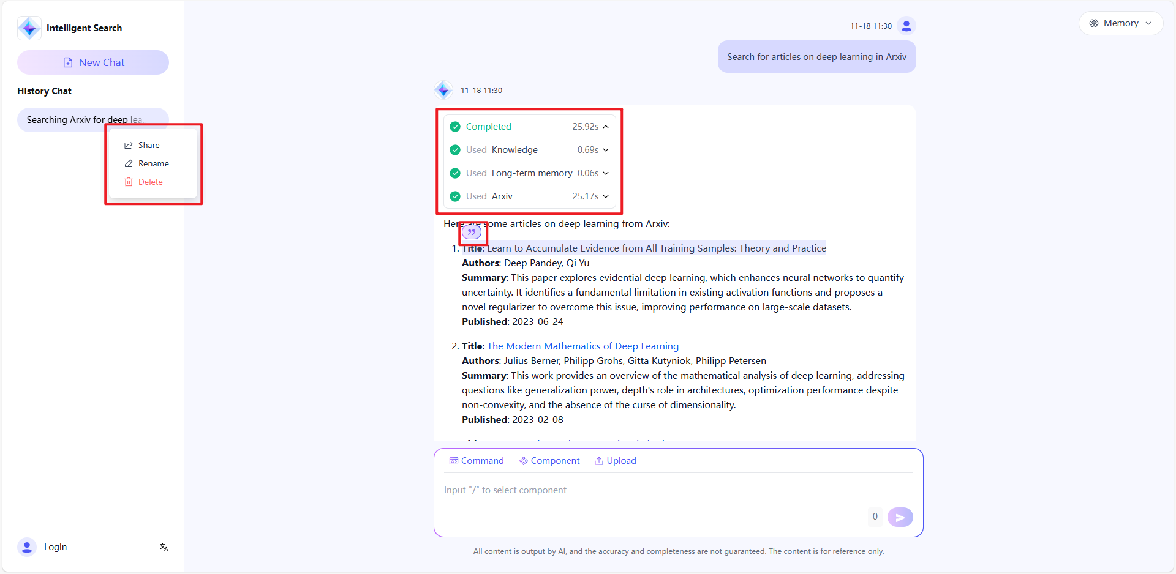Collapse the Completed status panel

[x=605, y=127]
